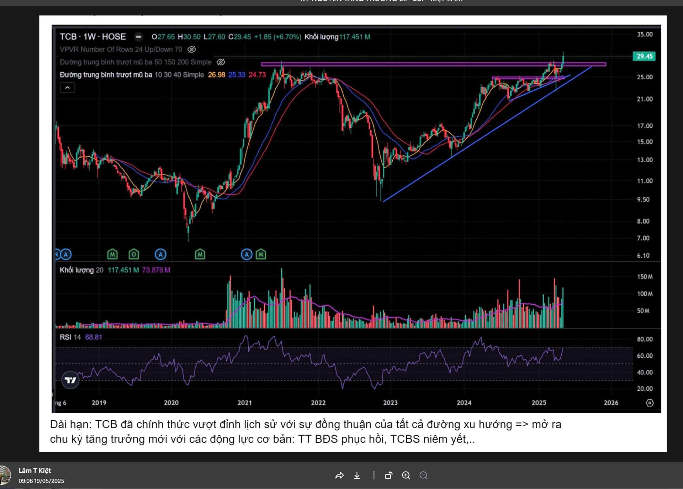Click the share/forward arrow icon
The height and width of the screenshot is (489, 683).
[339, 475]
